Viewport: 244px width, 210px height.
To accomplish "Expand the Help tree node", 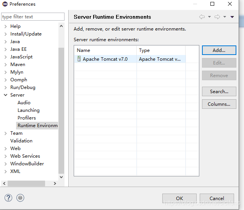I will pos(6,26).
